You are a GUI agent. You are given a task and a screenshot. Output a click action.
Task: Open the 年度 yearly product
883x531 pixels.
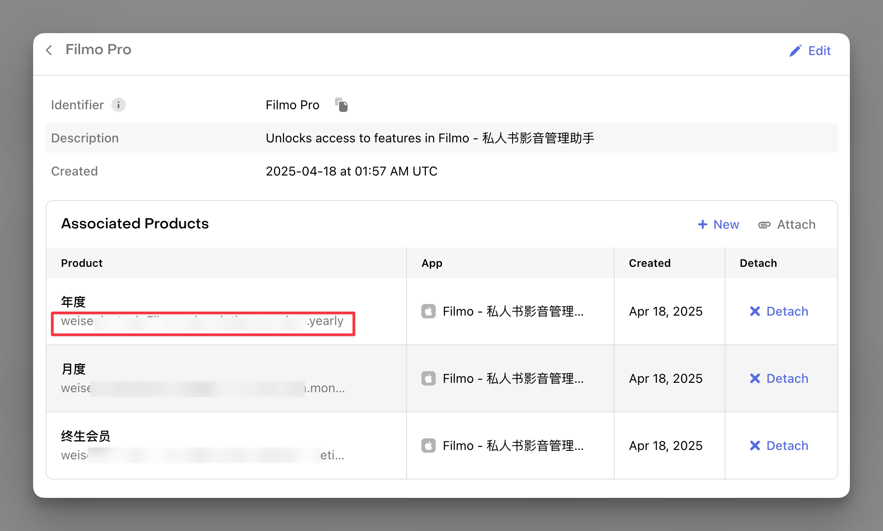73,302
